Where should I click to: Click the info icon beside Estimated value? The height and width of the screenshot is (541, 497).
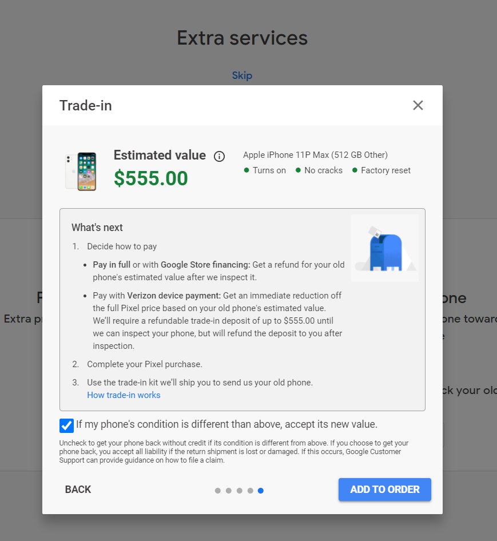pos(219,156)
